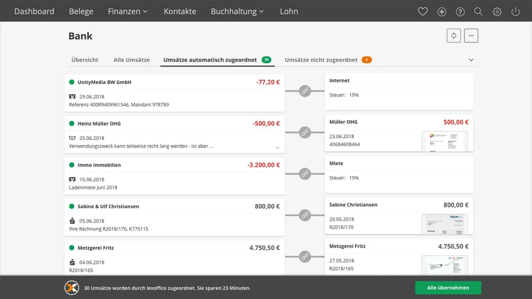
Task: Open help via the question mark icon
Action: click(x=460, y=12)
